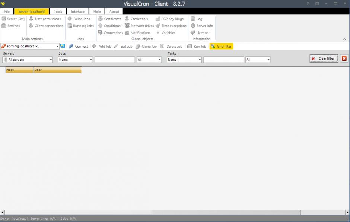Open the About tab
Screen dimensions: 350x222
[x=114, y=12]
